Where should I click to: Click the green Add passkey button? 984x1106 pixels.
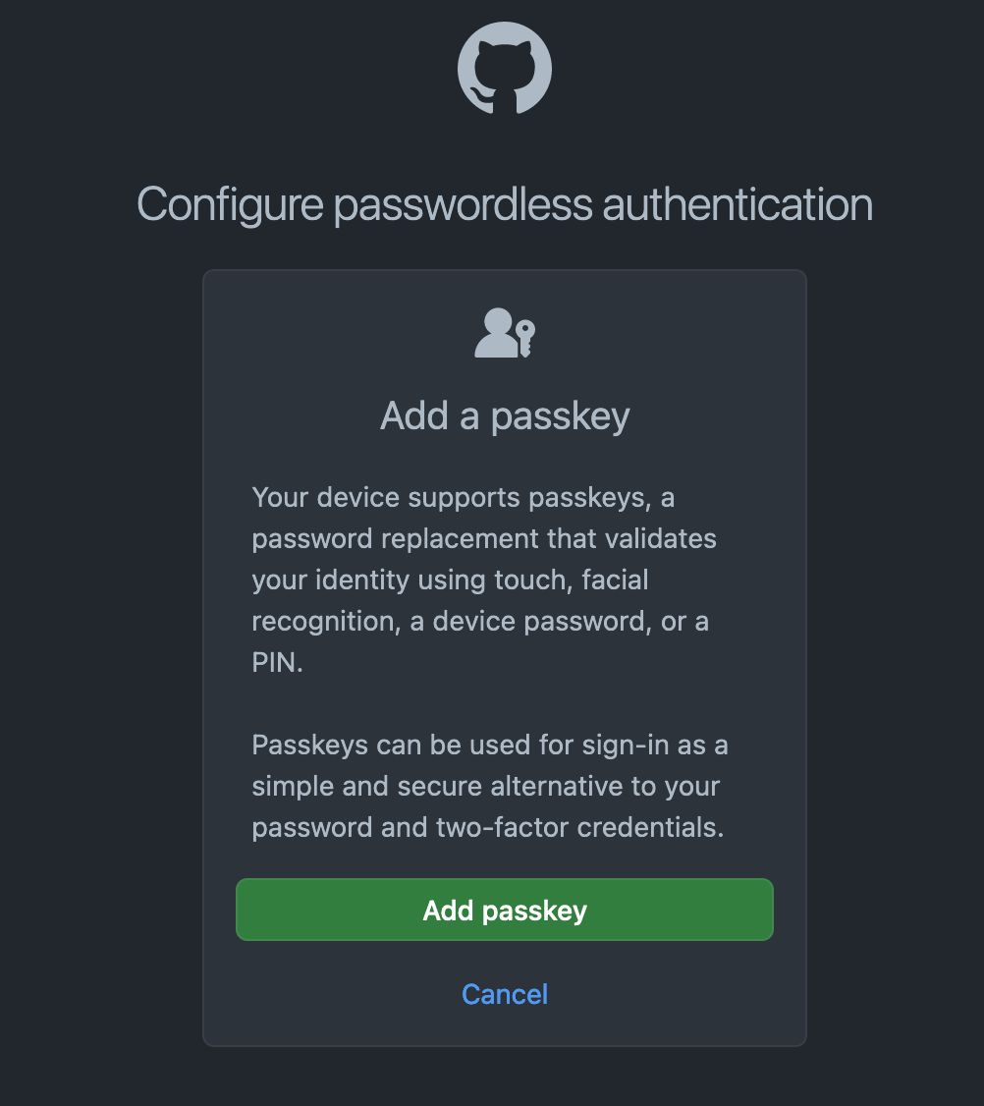[x=505, y=910]
